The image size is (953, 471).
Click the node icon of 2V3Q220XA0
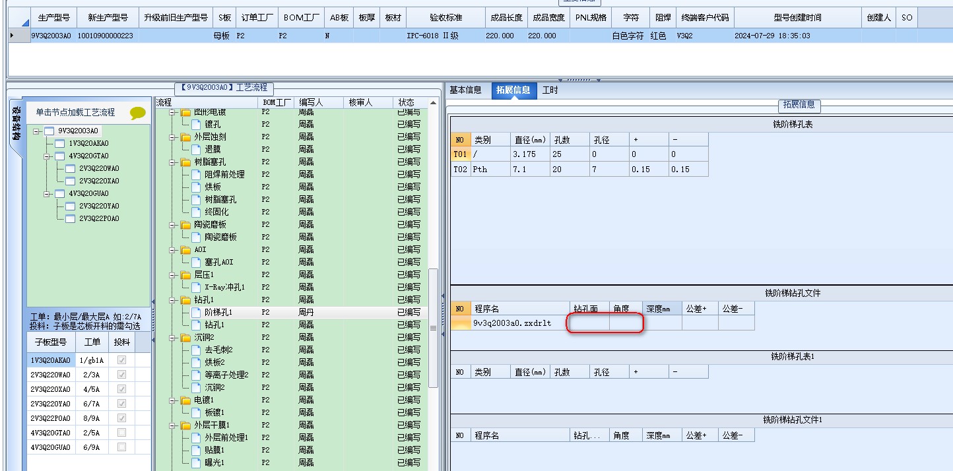point(71,181)
